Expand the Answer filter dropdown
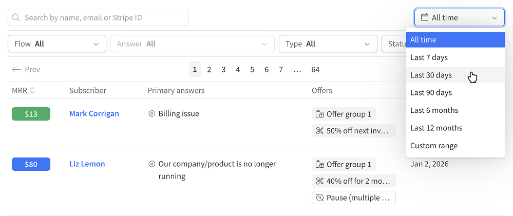Viewport: 513px width, 216px height. (x=192, y=44)
